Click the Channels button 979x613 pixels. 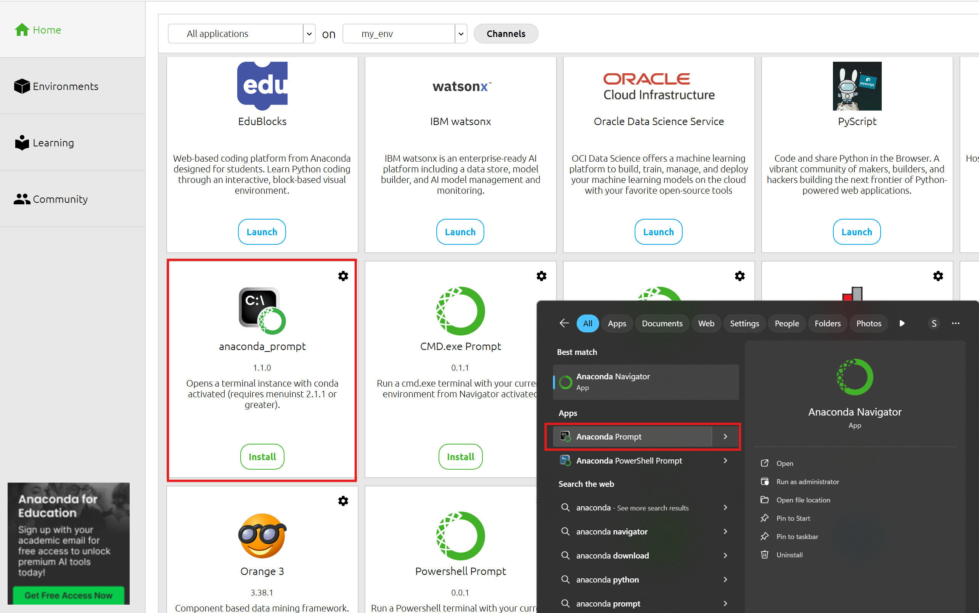coord(506,34)
